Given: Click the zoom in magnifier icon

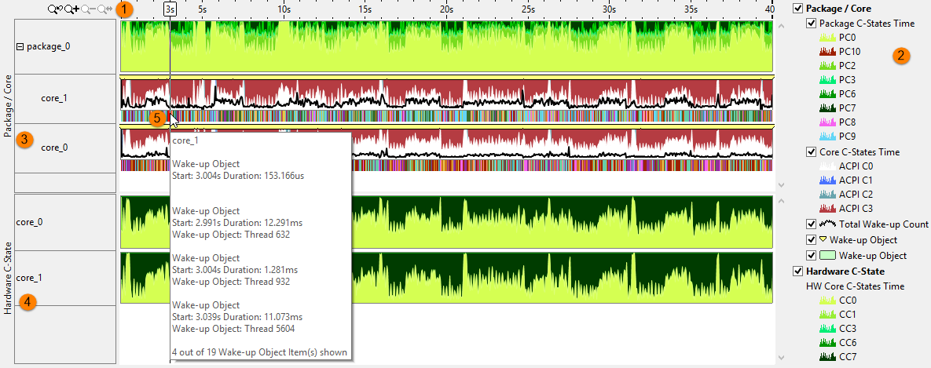Looking at the screenshot, I should pyautogui.click(x=71, y=9).
